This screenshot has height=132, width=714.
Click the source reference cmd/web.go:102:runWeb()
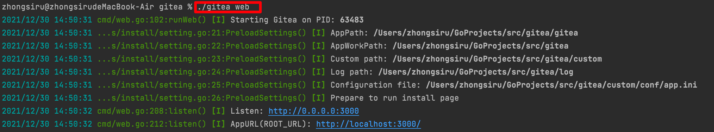click(152, 20)
